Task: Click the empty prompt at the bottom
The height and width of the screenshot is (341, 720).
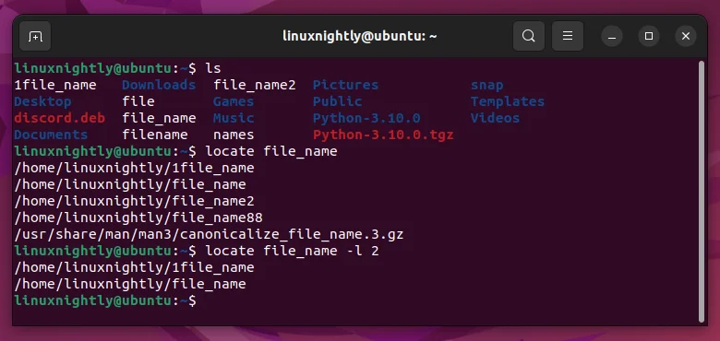Action: click(x=105, y=300)
